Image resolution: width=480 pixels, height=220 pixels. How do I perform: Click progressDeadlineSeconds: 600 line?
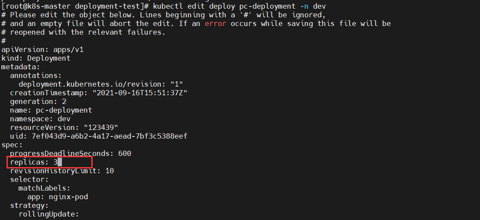coord(71,153)
